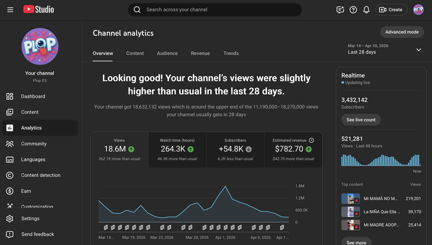Click the account avatar in top right
This screenshot has height=245, width=432.
point(418,10)
